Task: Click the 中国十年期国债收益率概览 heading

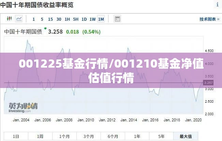Action: (x=37, y=5)
